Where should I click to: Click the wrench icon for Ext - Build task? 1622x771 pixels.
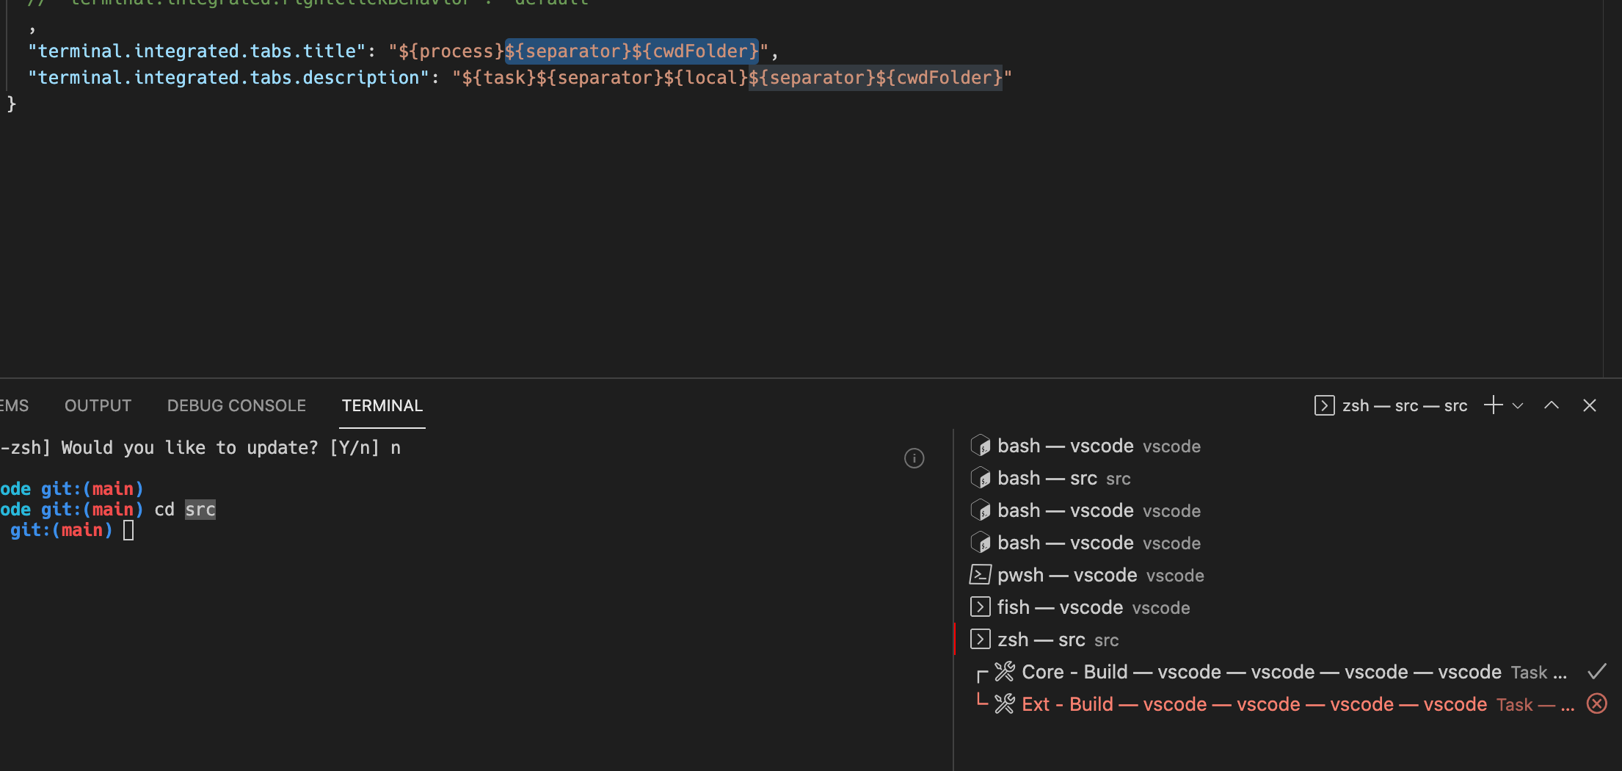tap(1004, 703)
